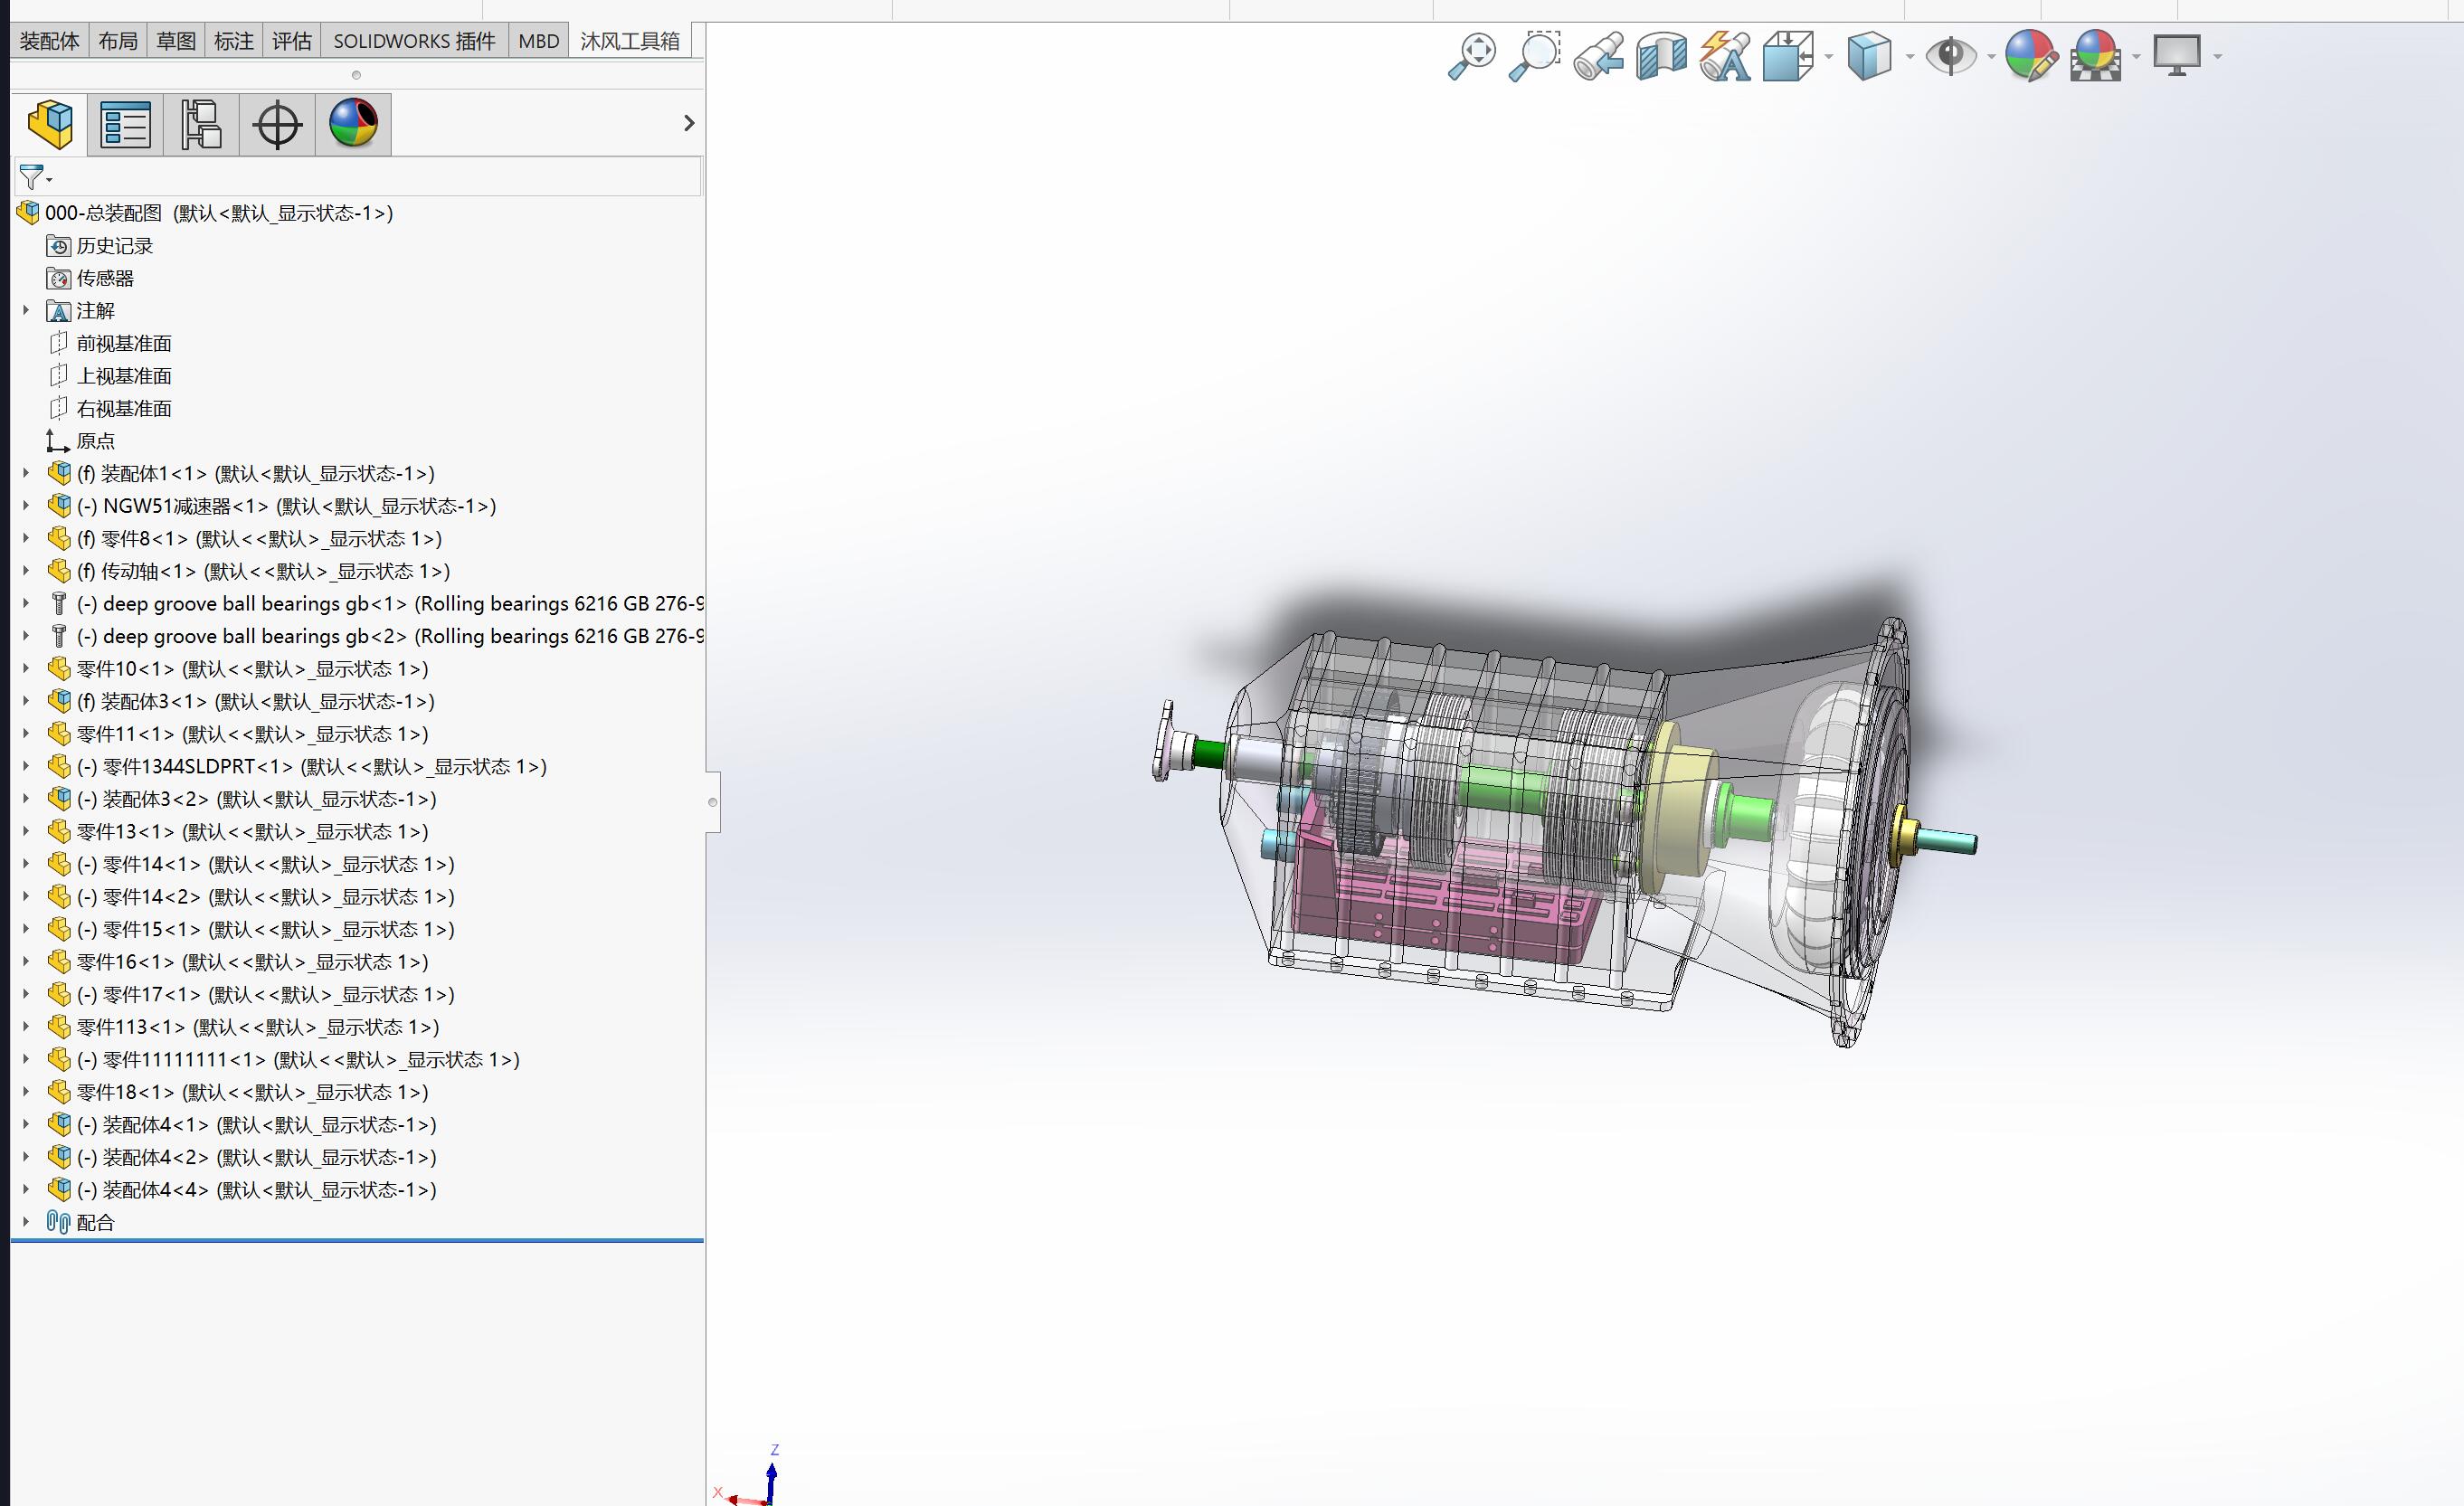Click the deep groove ball bearings gb<1> icon

59,604
